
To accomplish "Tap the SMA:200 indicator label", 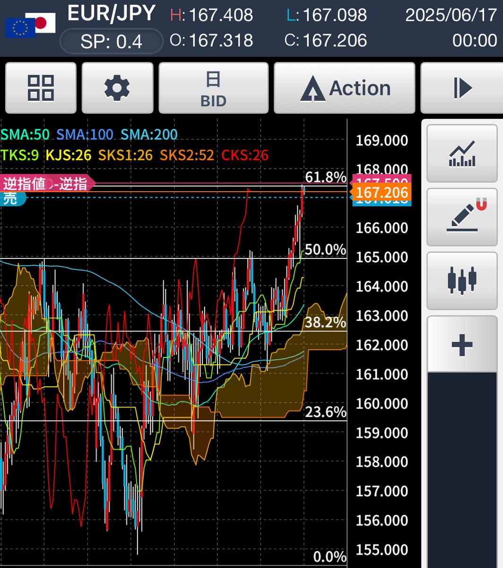I will click(149, 134).
